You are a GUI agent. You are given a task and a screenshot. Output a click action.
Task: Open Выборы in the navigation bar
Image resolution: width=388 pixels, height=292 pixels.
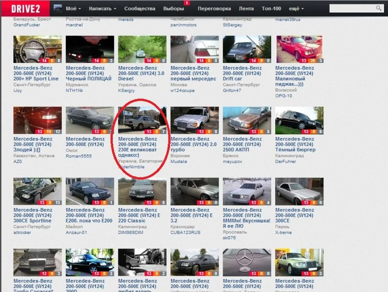[x=173, y=8]
